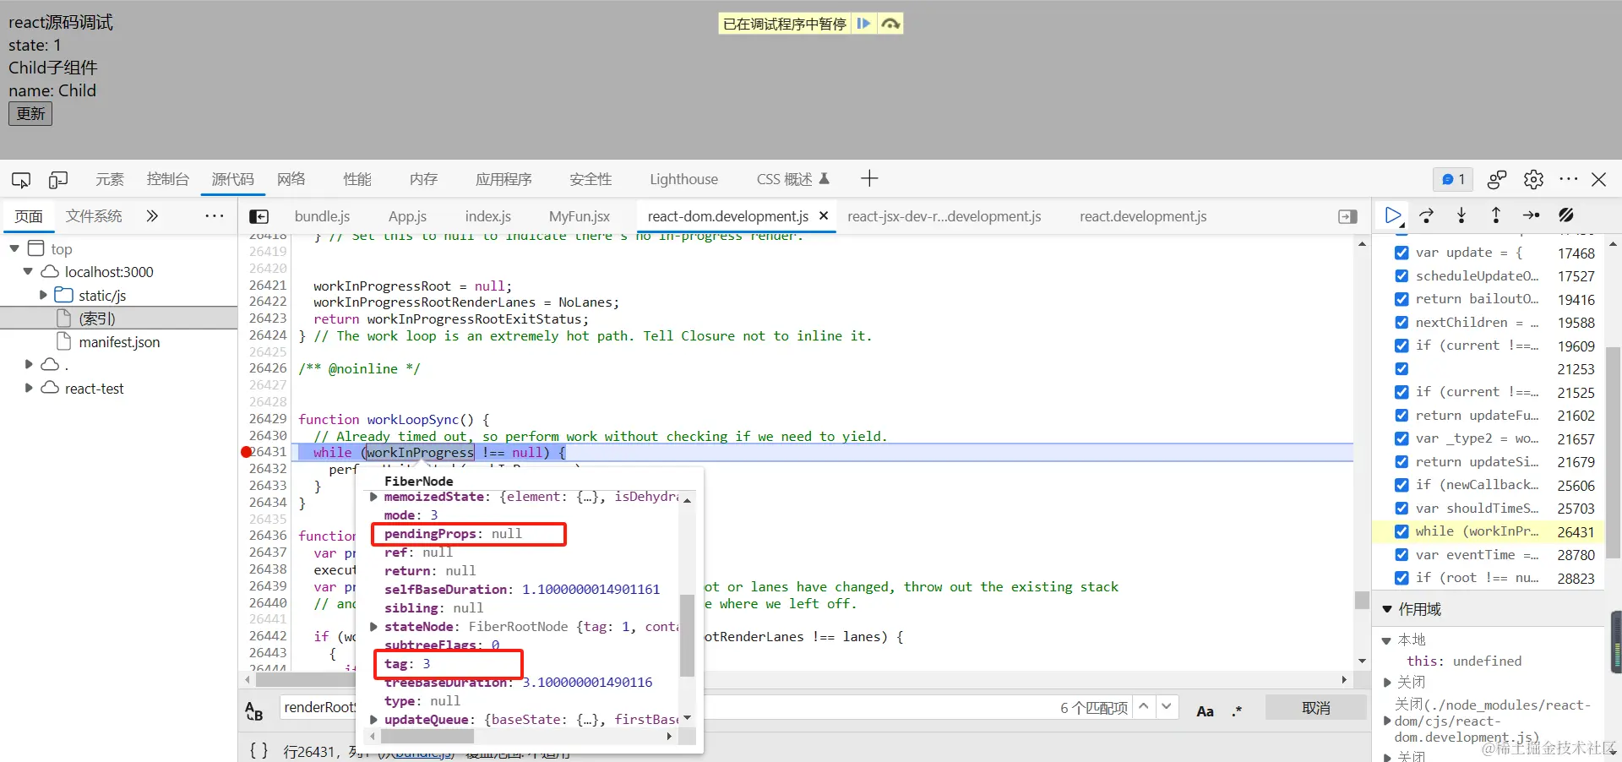Open the MyFun.jsx editor tab
The height and width of the screenshot is (762, 1622).
pyautogui.click(x=580, y=216)
